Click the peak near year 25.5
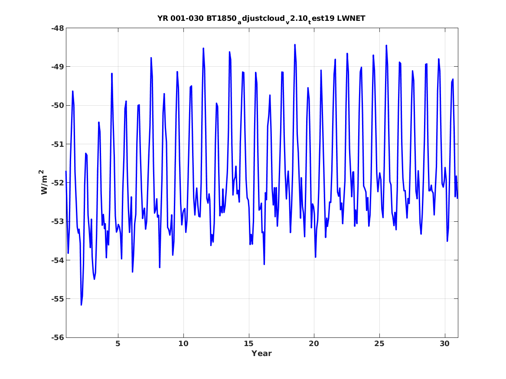Image resolution: width=506 pixels, height=379 pixels. 386,45
